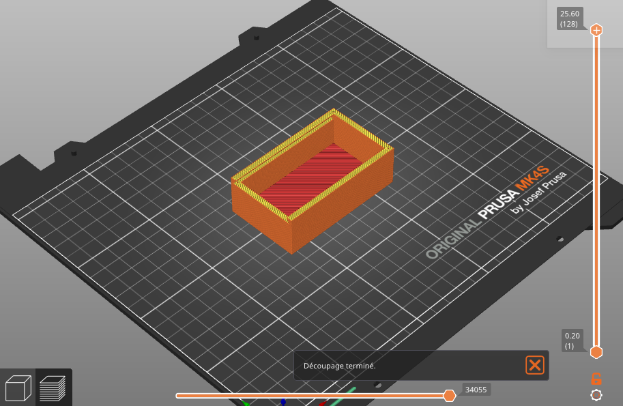Click the middle of the vertical layer track
623x406 pixels.
point(596,191)
